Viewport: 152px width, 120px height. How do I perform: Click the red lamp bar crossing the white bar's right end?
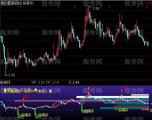click(x=122, y=93)
